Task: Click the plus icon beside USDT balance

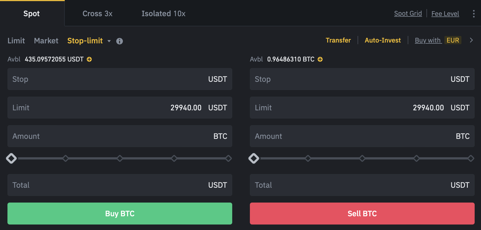Action: pos(89,59)
